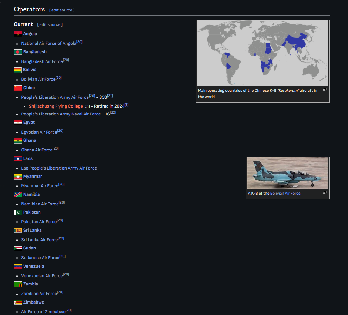Open the Egyptian Air Force link
348x315 pixels.
click(x=39, y=132)
